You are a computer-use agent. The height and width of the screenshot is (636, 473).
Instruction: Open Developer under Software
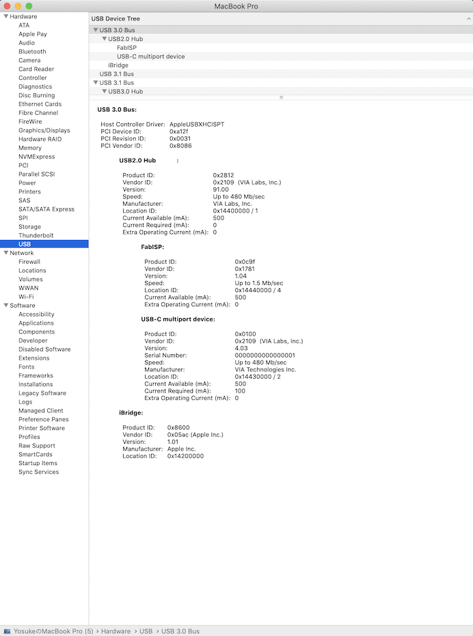33,341
